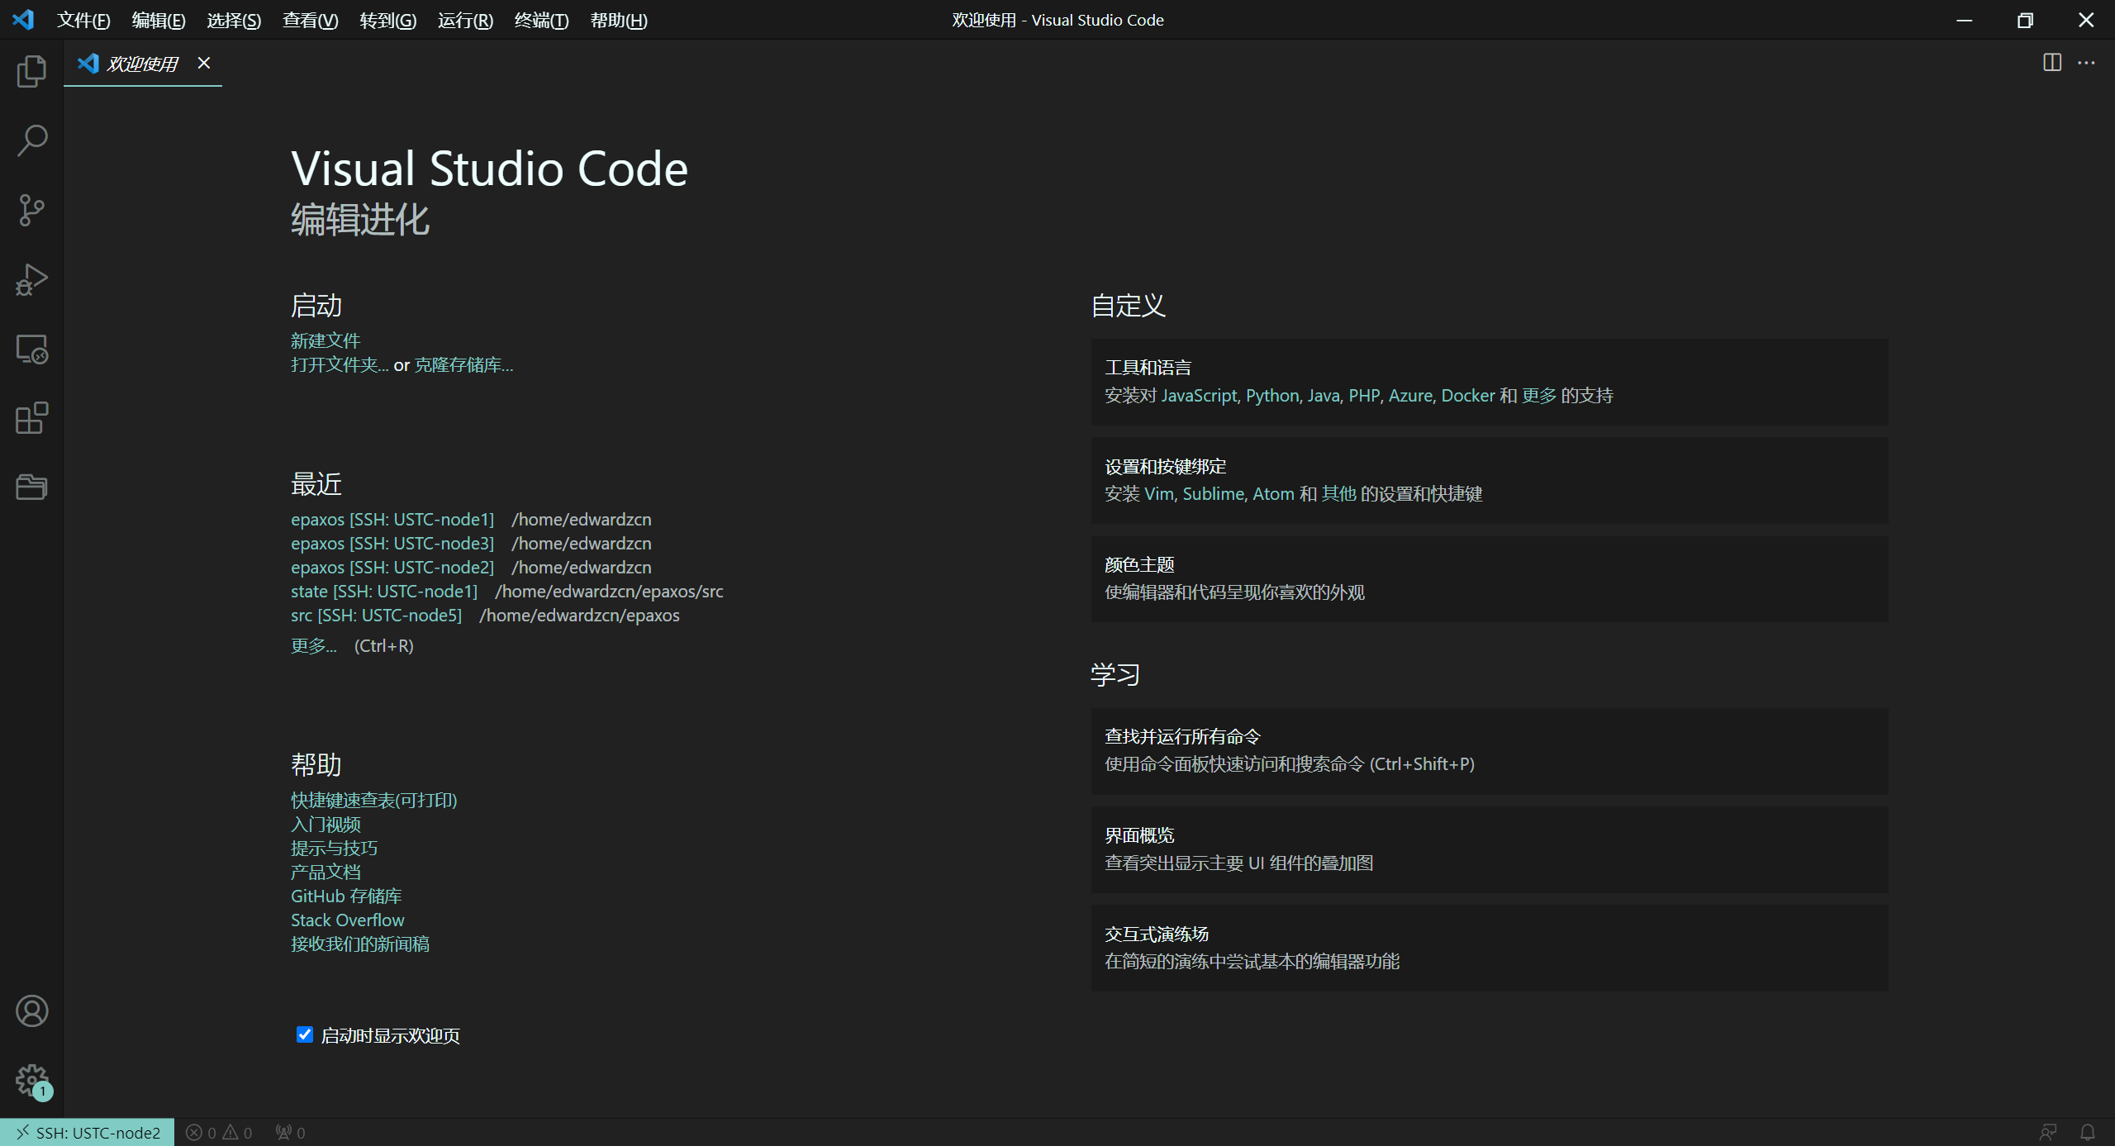Viewport: 2115px width, 1146px height.
Task: Click the 新建文件 link
Action: (x=326, y=340)
